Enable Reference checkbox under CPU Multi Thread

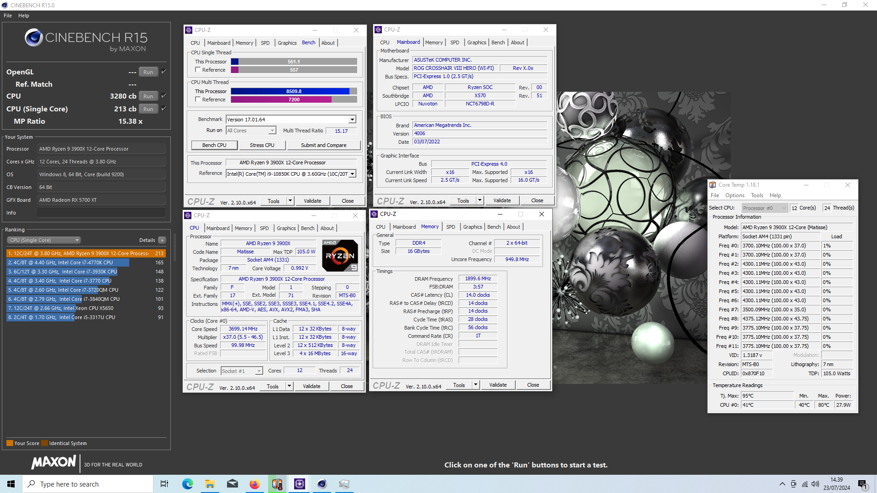[x=198, y=100]
